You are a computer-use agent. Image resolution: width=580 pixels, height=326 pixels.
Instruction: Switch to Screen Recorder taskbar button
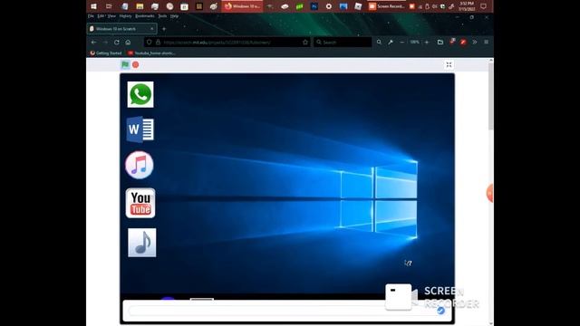pos(387,6)
